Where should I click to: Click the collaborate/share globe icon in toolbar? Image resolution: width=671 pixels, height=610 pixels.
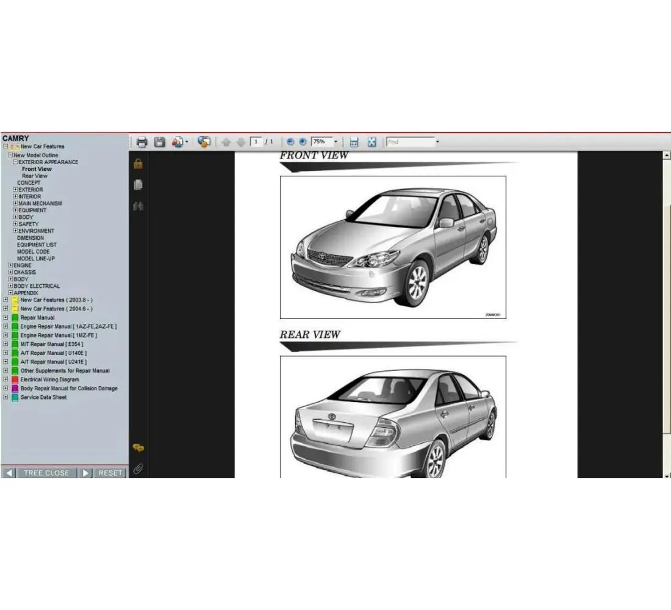point(204,142)
